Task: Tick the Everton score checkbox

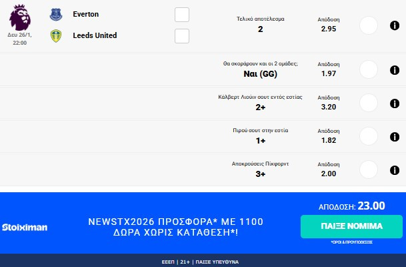Action: 181,15
